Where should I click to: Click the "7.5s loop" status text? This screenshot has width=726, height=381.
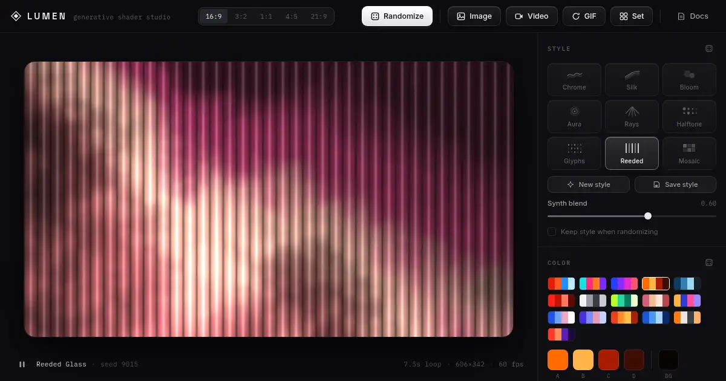point(424,364)
